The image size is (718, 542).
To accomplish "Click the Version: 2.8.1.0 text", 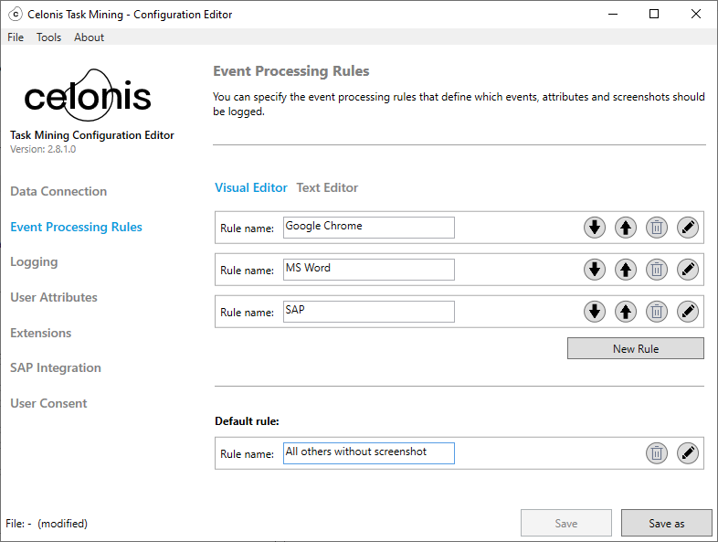I will click(x=43, y=149).
